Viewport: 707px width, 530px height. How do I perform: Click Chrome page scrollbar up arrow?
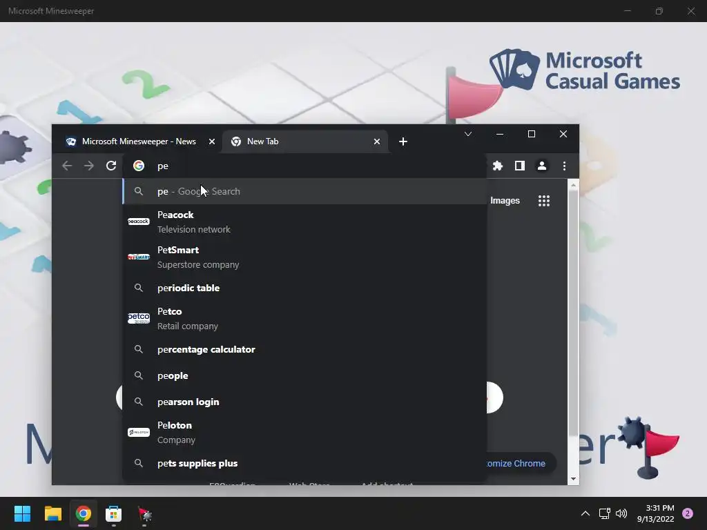coord(574,185)
